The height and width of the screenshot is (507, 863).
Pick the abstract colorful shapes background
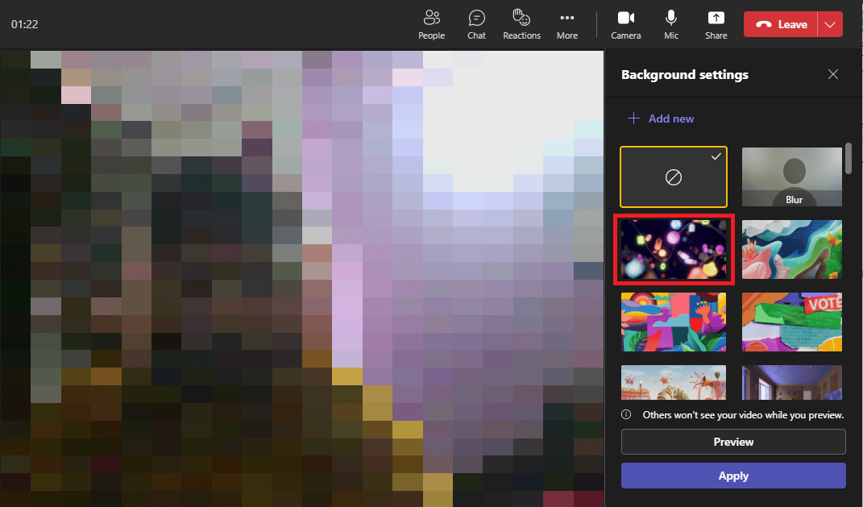pos(674,322)
